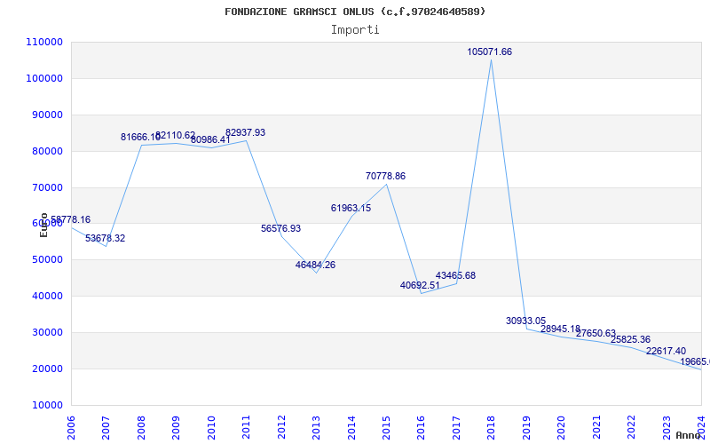Click x-axis year 2012

click(x=281, y=427)
